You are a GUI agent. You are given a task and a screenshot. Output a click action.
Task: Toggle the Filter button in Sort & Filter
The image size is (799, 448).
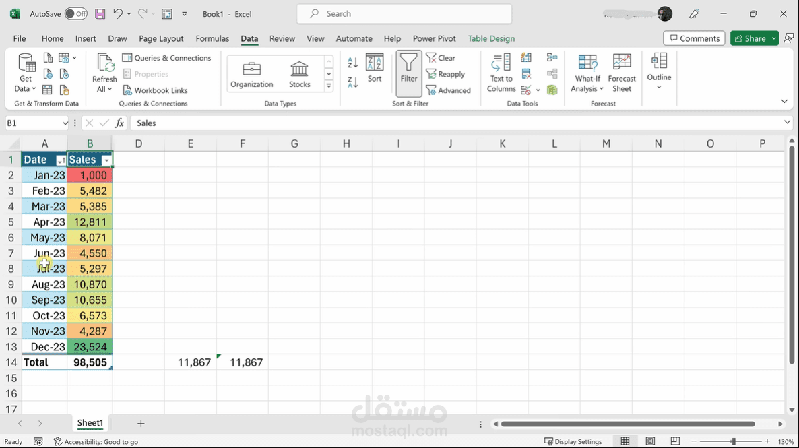[408, 73]
